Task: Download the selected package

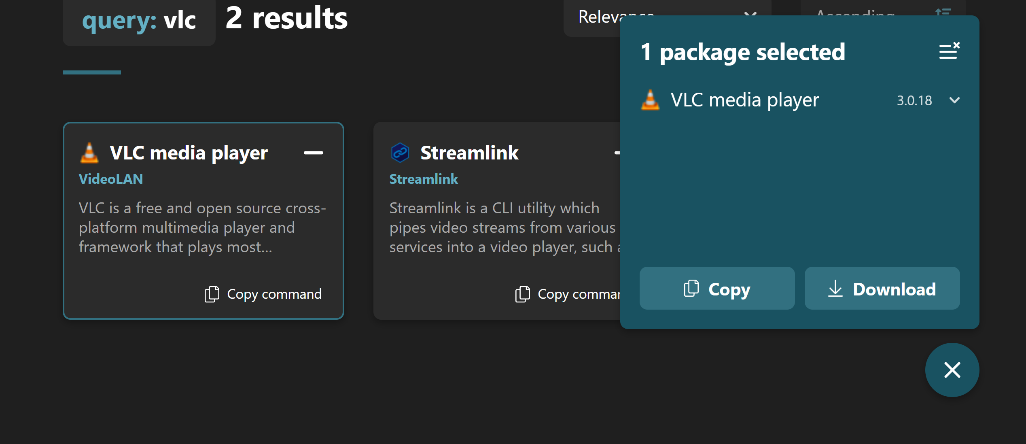Action: 882,289
